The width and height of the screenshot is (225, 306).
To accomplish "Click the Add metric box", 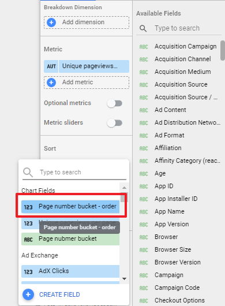I will tap(87, 83).
